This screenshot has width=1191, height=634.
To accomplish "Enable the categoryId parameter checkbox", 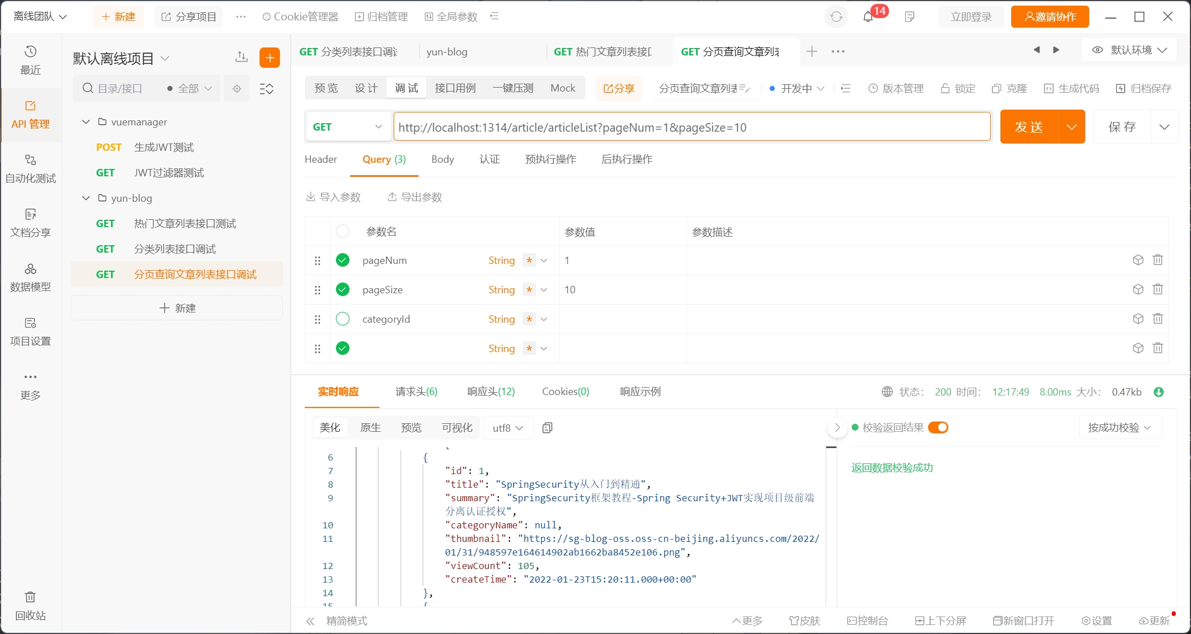I will click(343, 319).
